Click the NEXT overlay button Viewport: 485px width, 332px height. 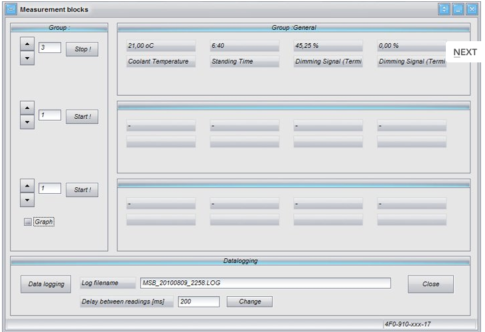point(464,52)
